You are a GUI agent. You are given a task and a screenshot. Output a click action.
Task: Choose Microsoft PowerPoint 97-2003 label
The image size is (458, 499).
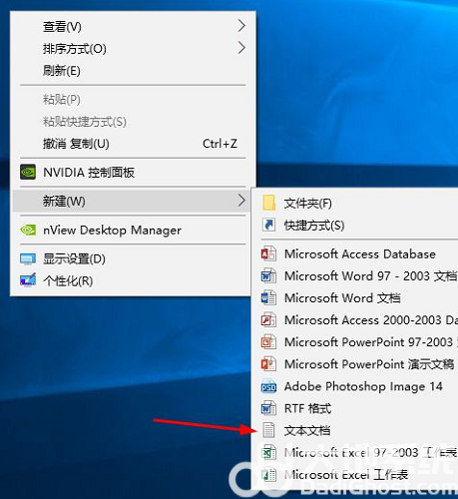coord(370,342)
